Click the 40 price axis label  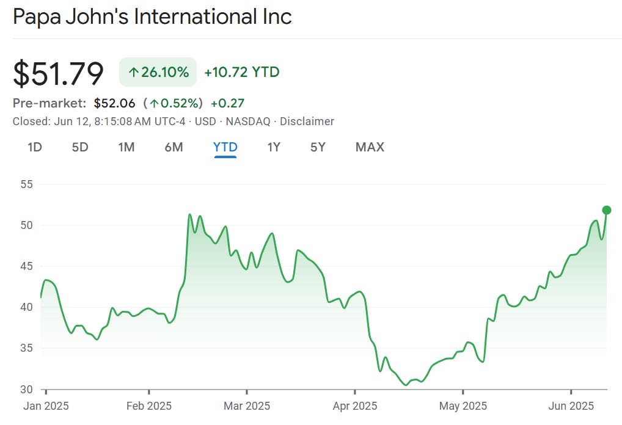pos(26,307)
